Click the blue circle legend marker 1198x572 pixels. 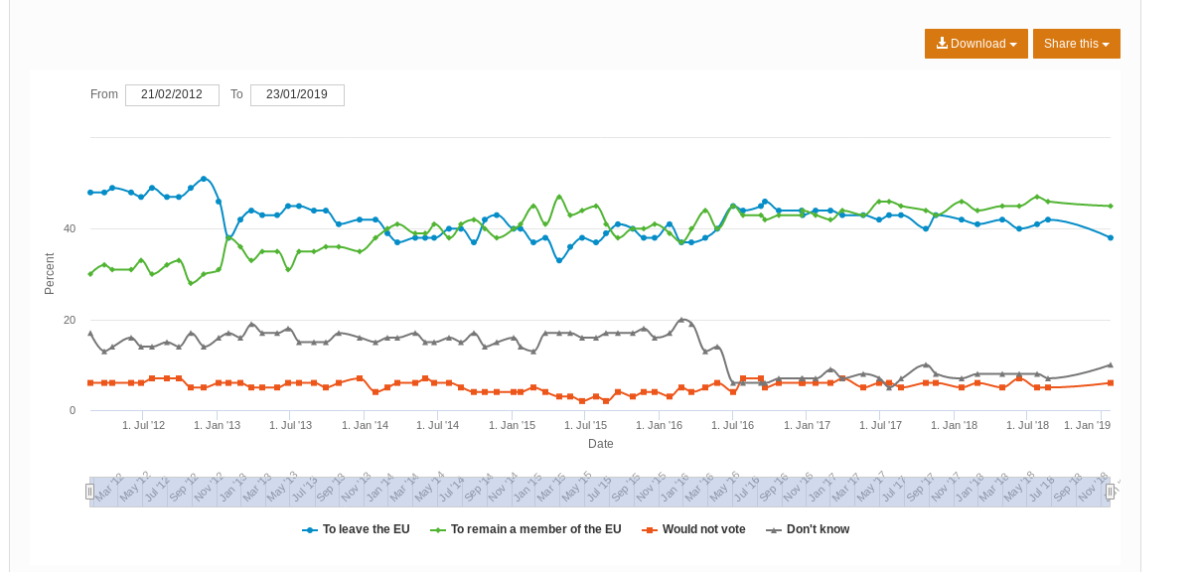pos(310,530)
